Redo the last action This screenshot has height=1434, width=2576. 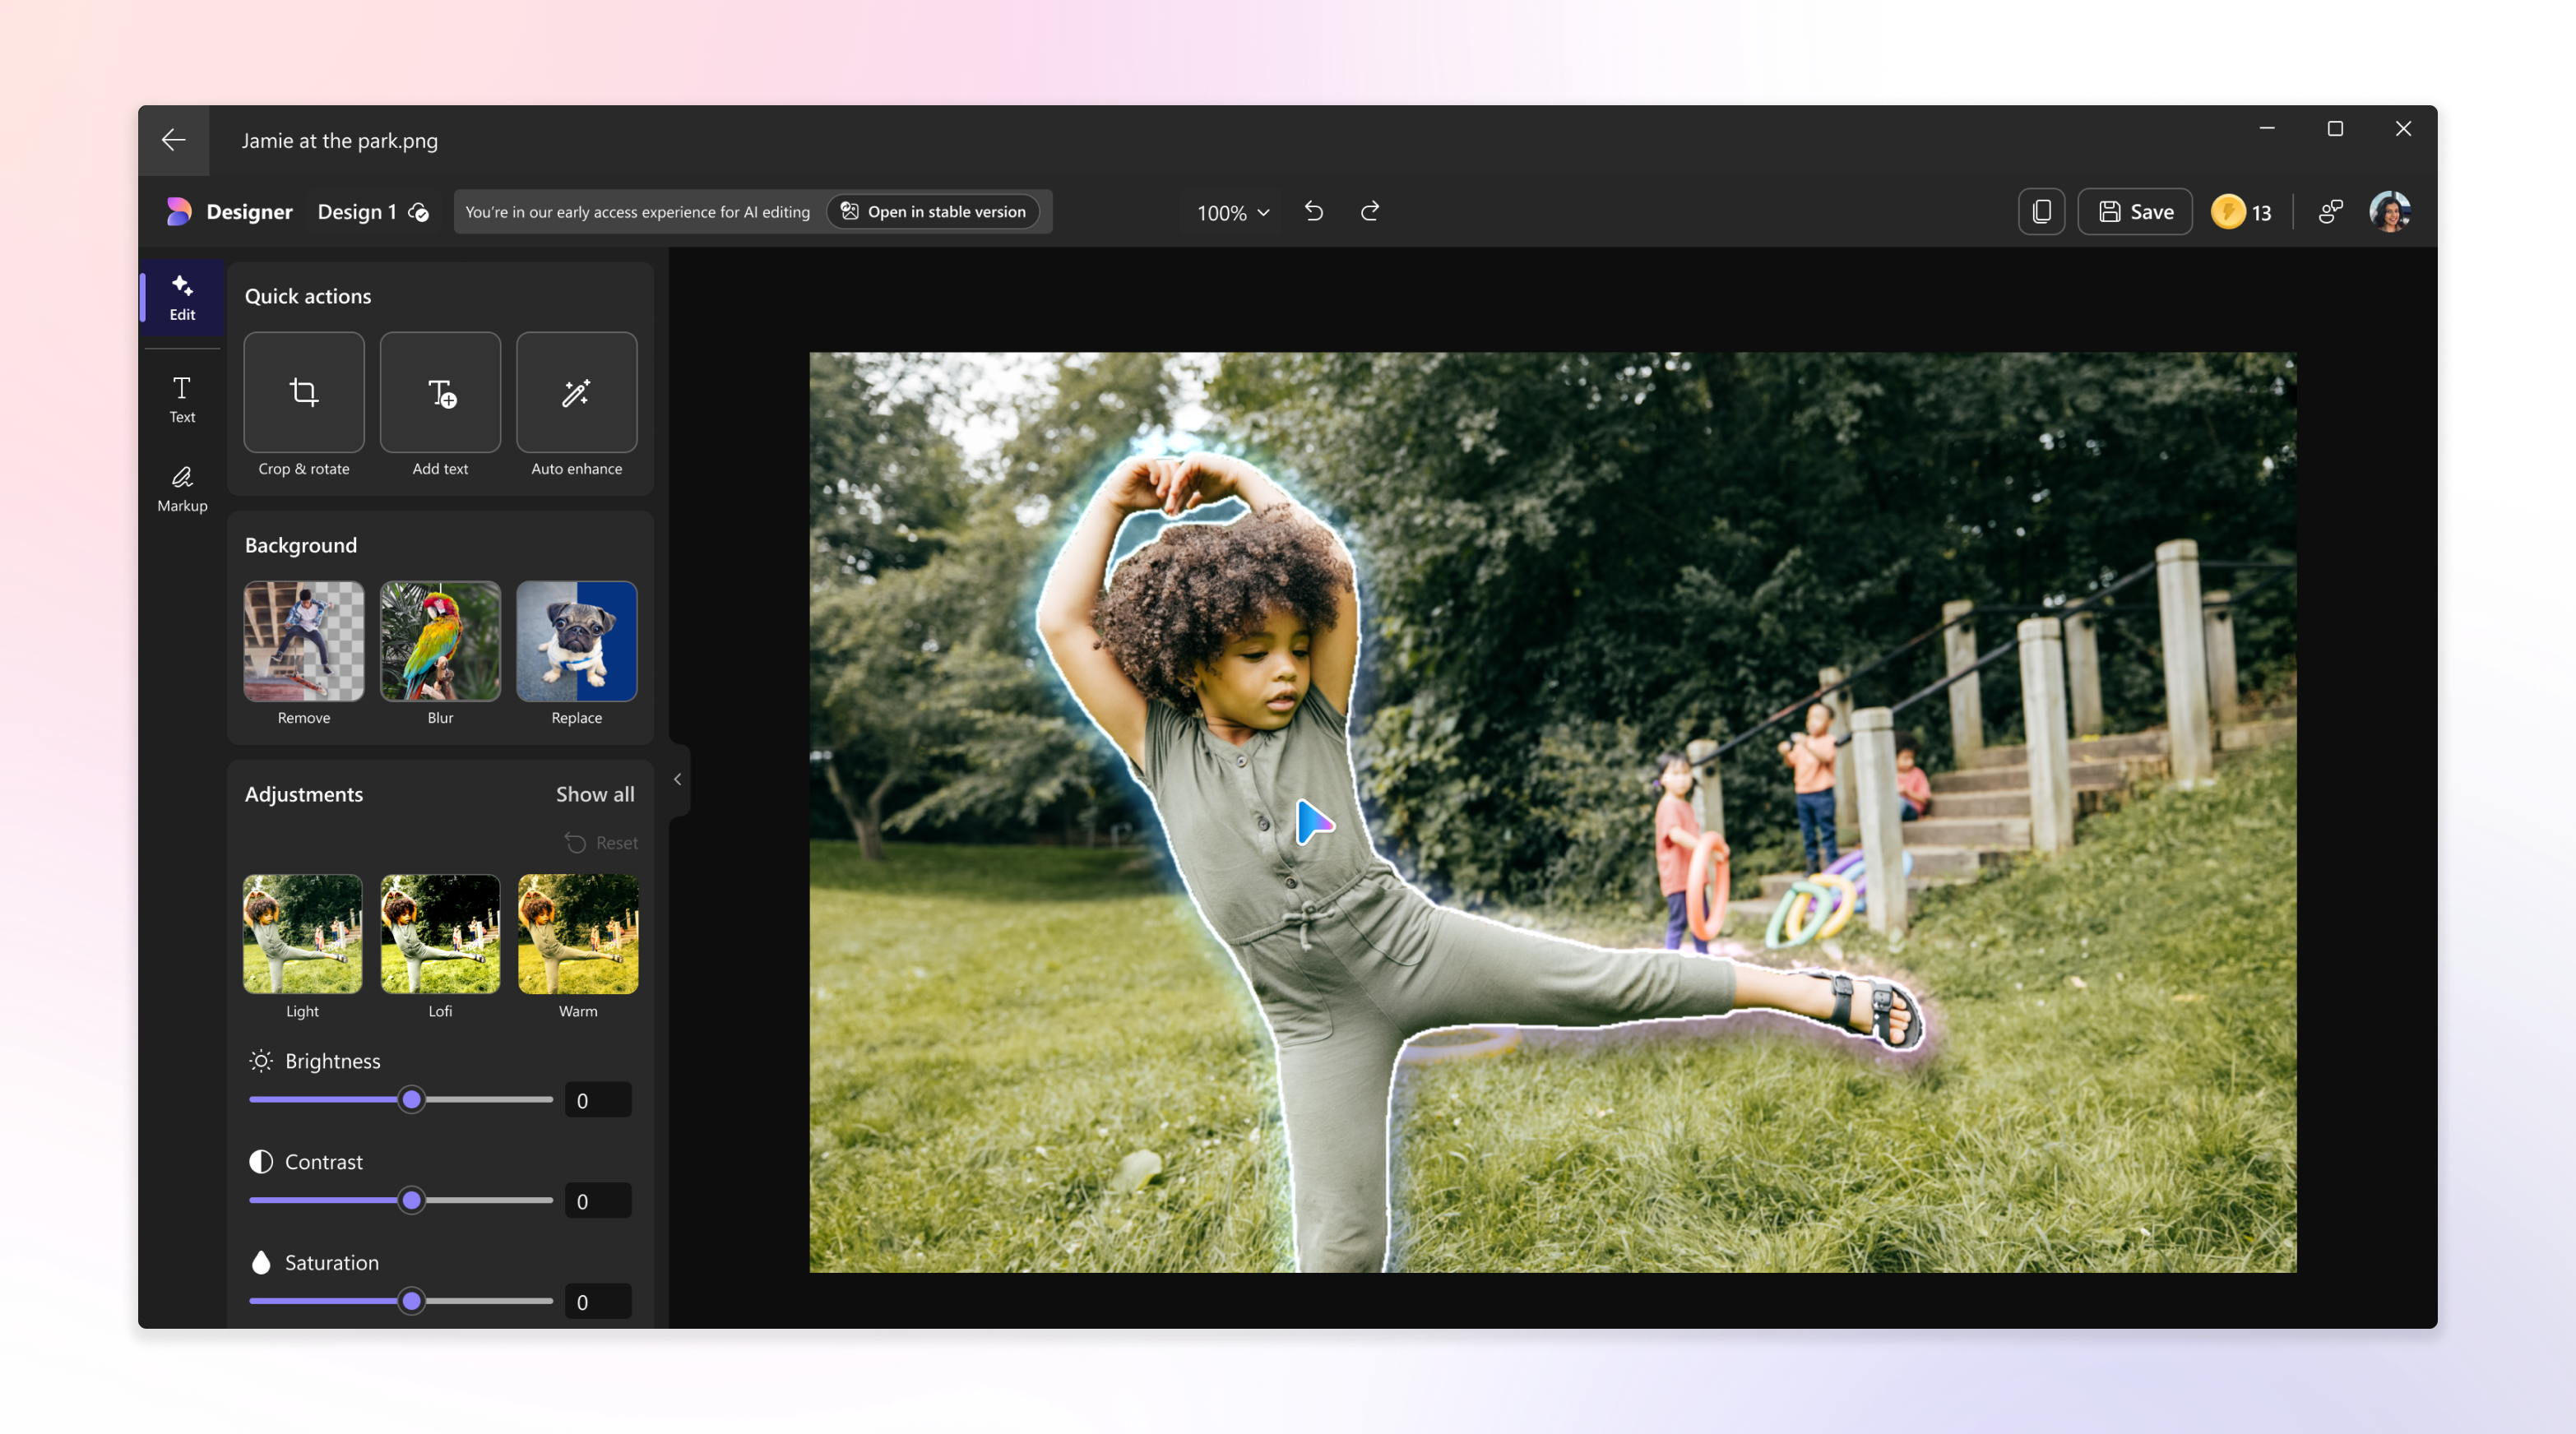1369,211
